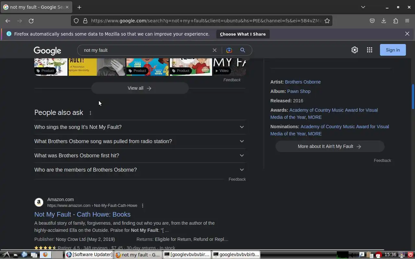This screenshot has height=259, width=415.
Task: Open the Julia Cook product thumbnail
Action: click(148, 67)
